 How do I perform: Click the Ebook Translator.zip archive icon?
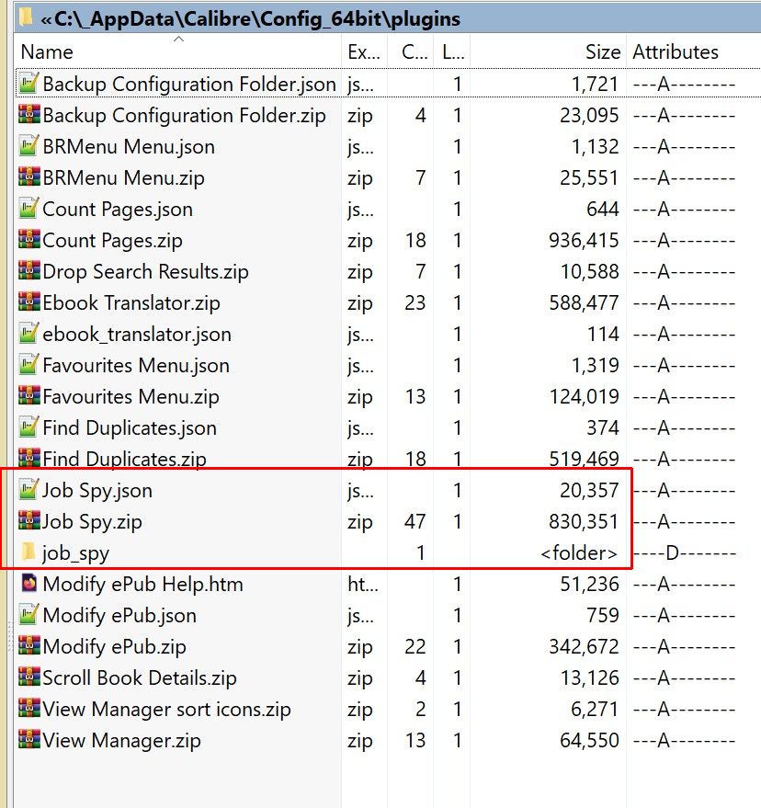[28, 302]
